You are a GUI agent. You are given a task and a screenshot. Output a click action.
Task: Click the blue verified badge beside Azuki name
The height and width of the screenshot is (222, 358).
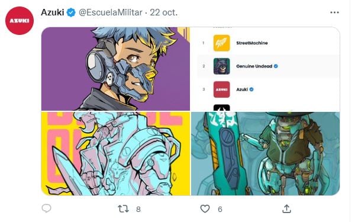[71, 12]
